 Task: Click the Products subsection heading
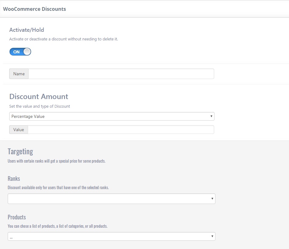tap(17, 217)
